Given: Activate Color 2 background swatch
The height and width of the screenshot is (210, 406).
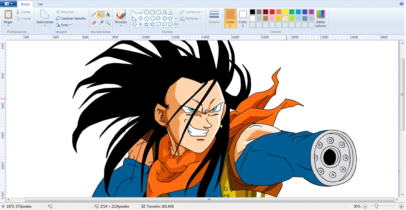Looking at the screenshot, I should coord(243,18).
